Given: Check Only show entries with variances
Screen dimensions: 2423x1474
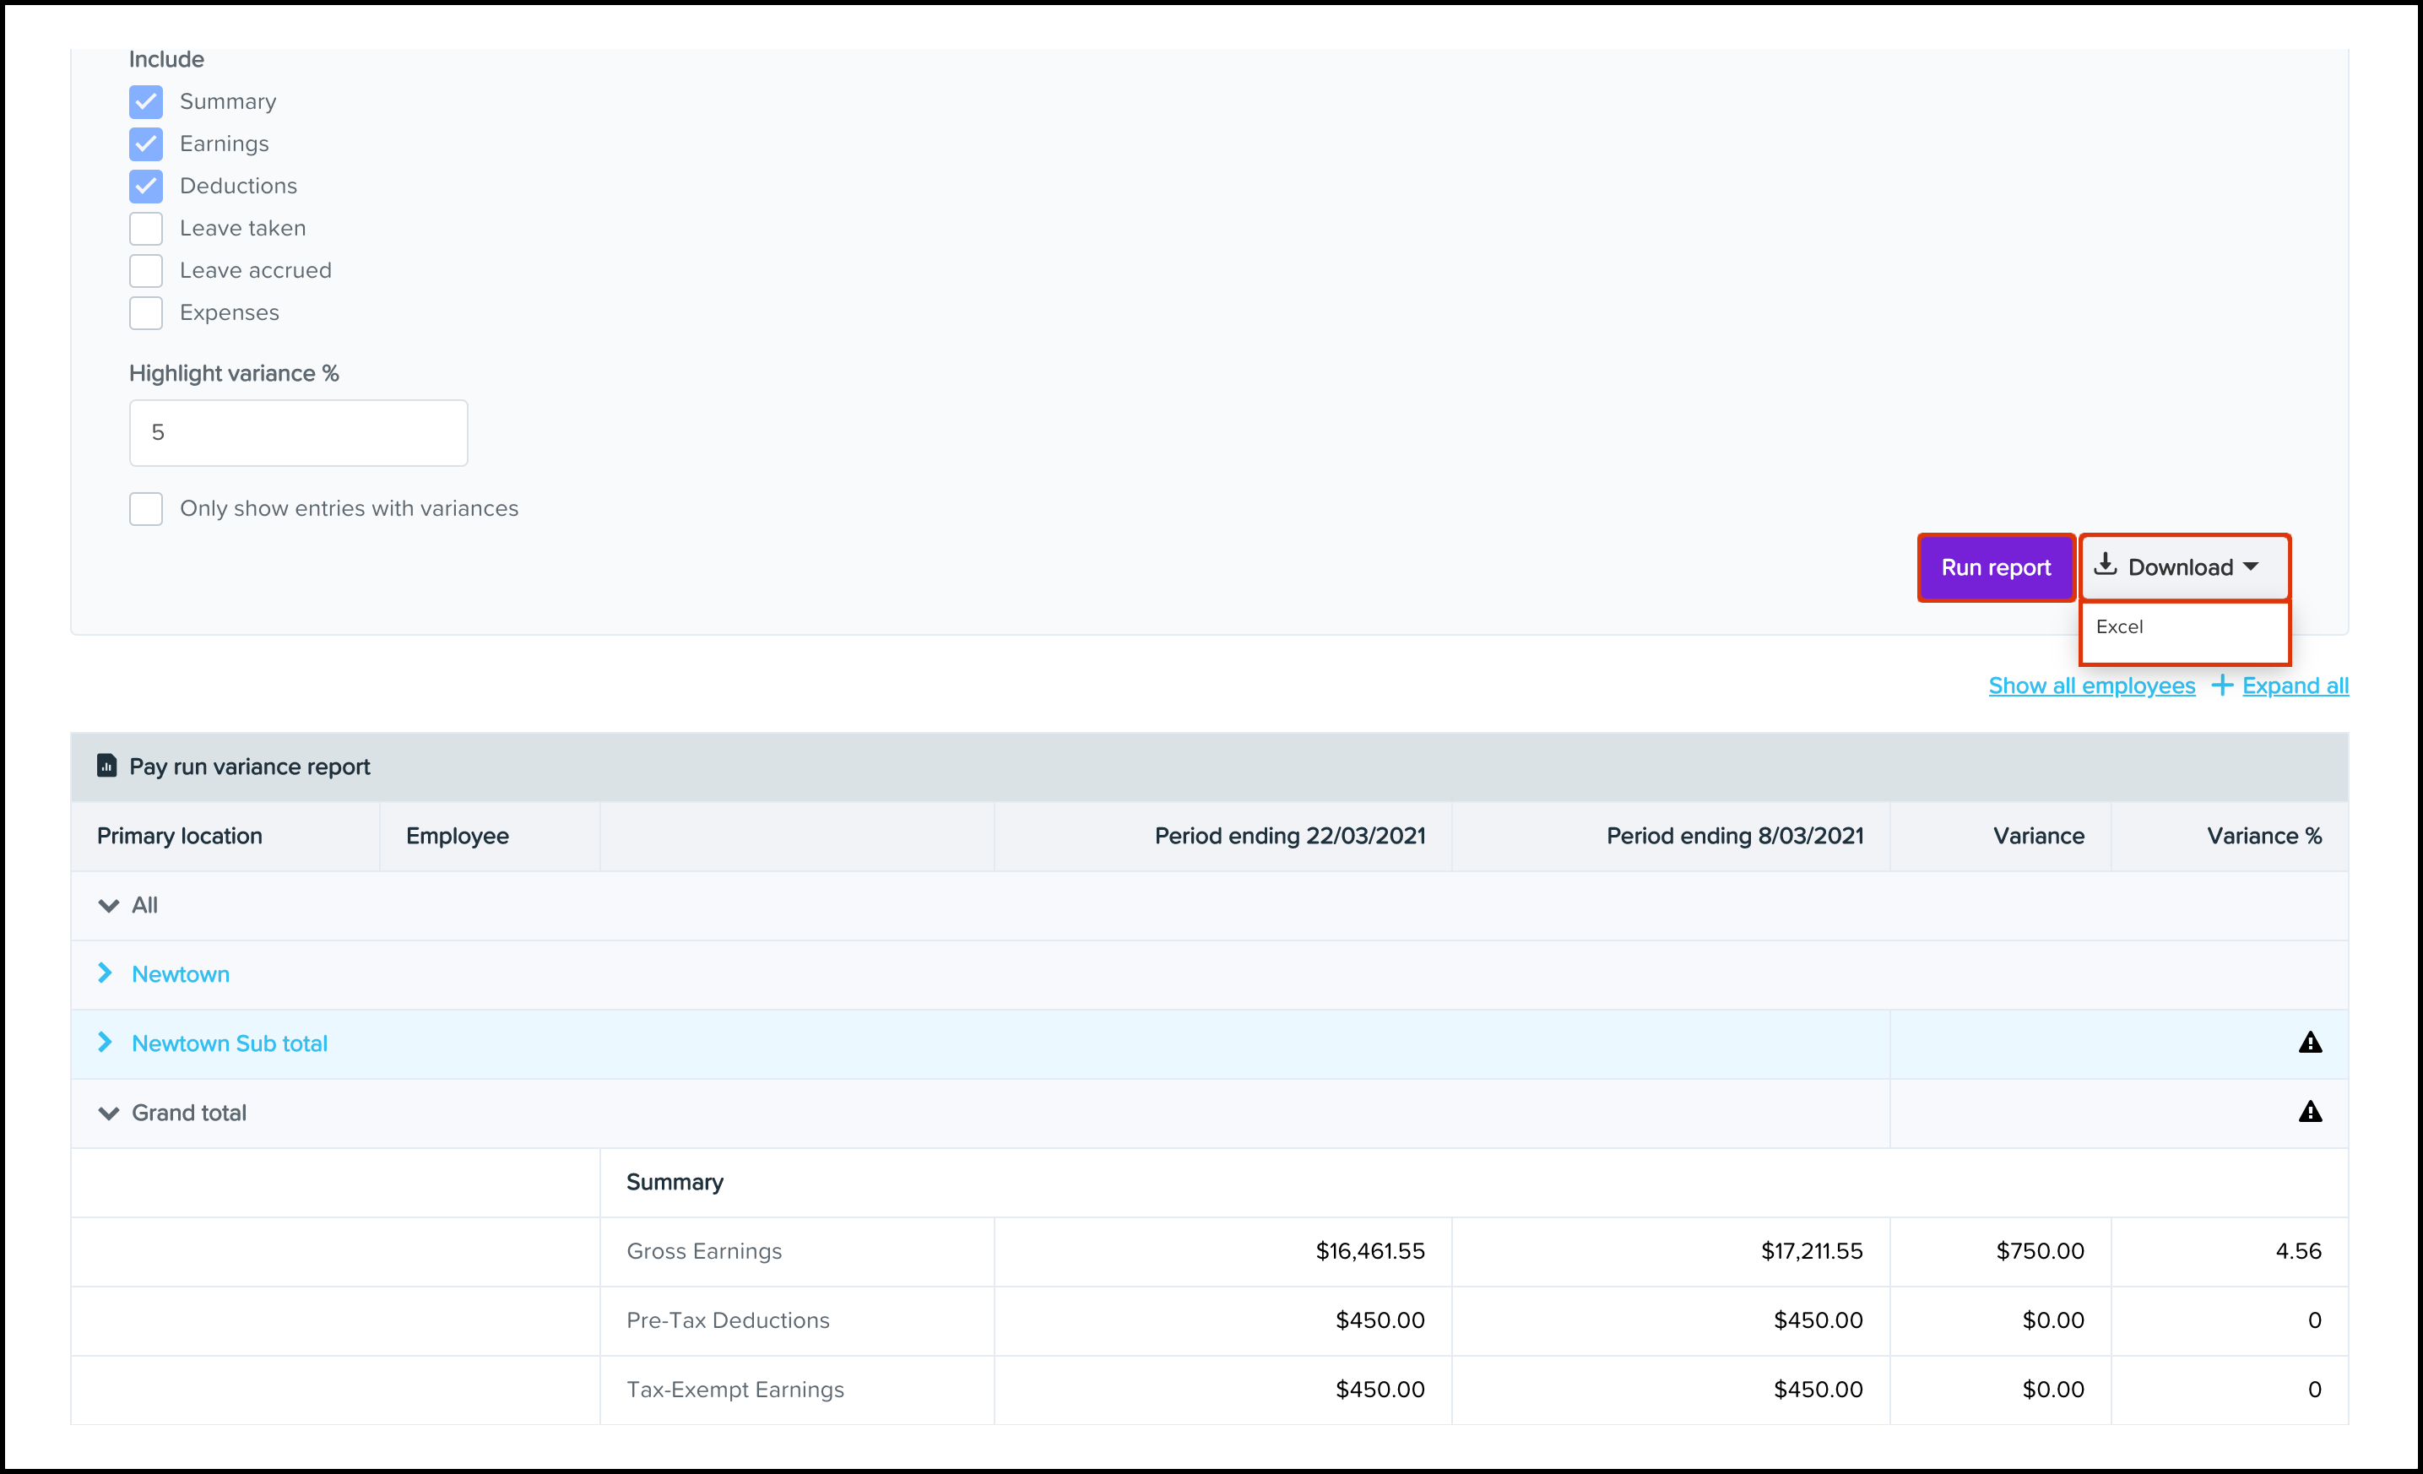Looking at the screenshot, I should pos(145,508).
